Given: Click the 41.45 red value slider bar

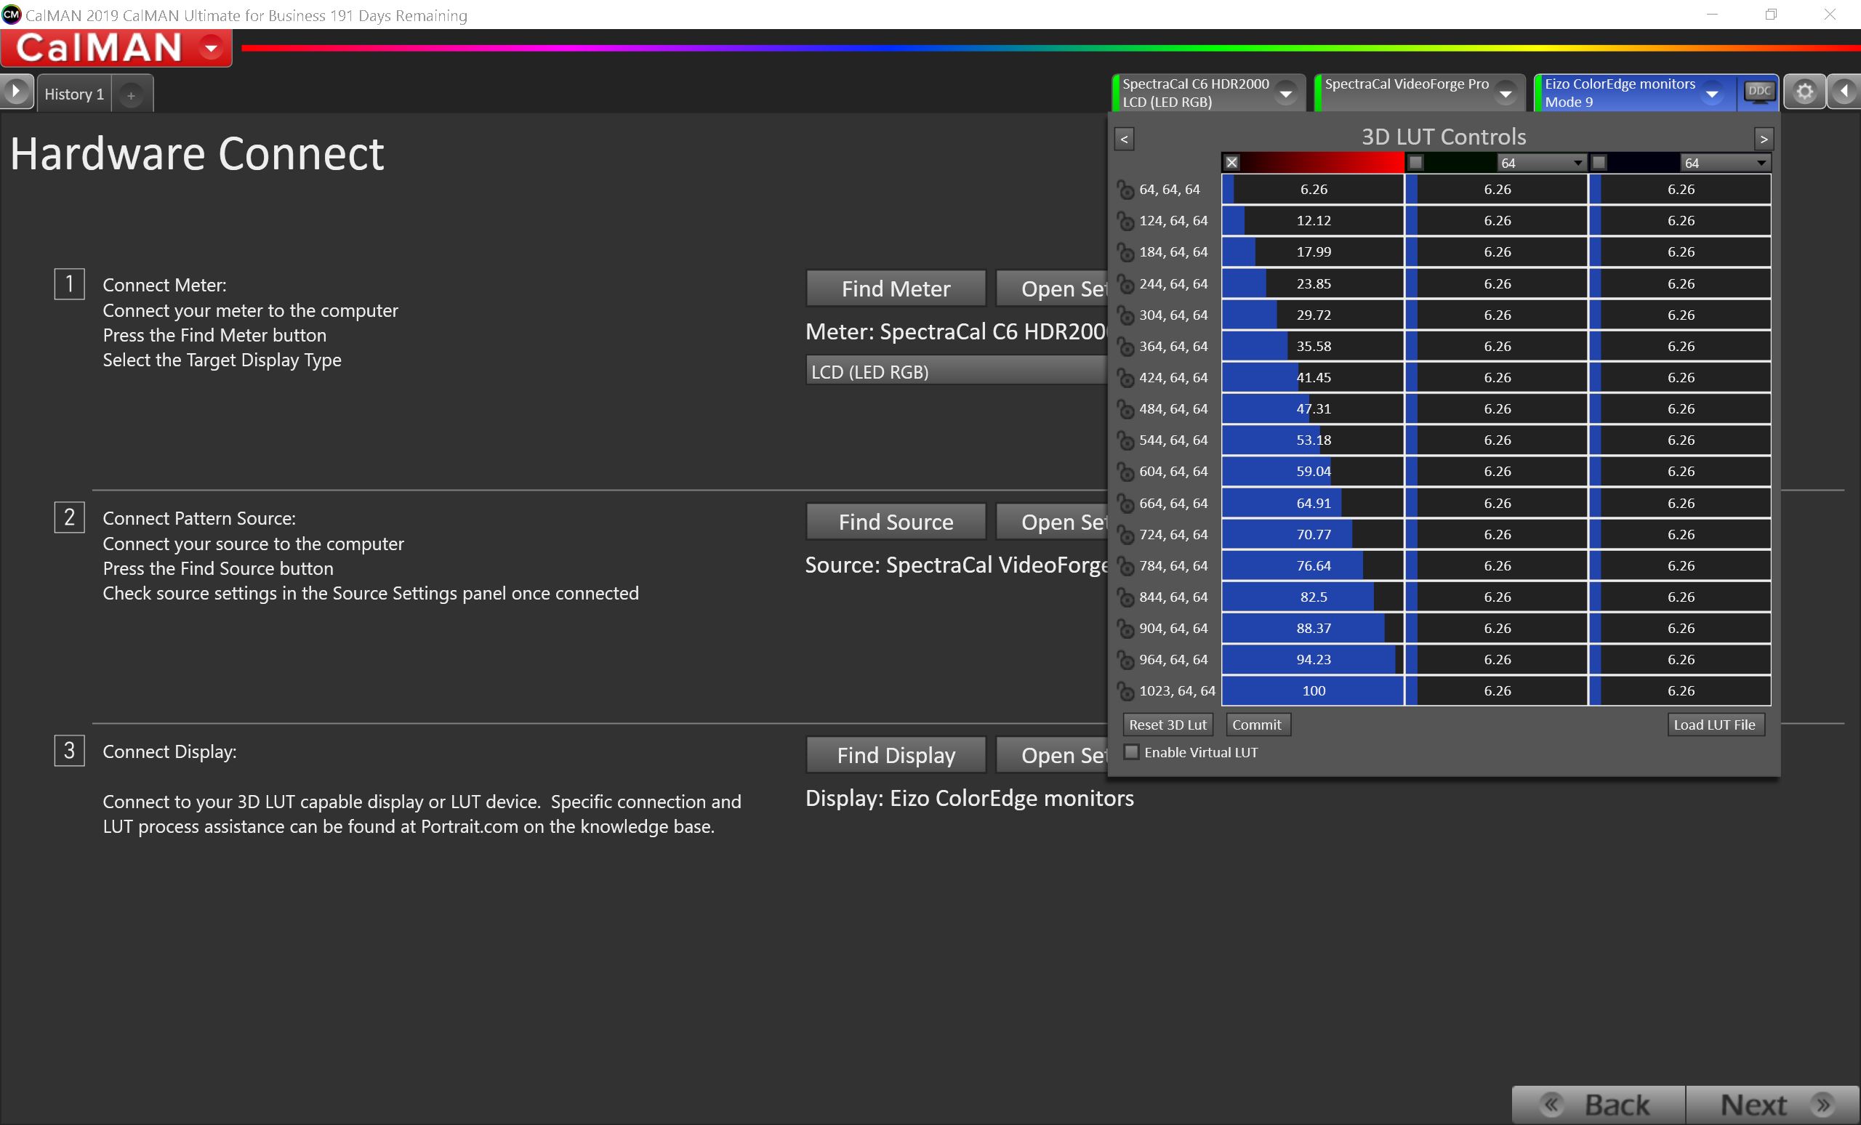Looking at the screenshot, I should (x=1313, y=377).
